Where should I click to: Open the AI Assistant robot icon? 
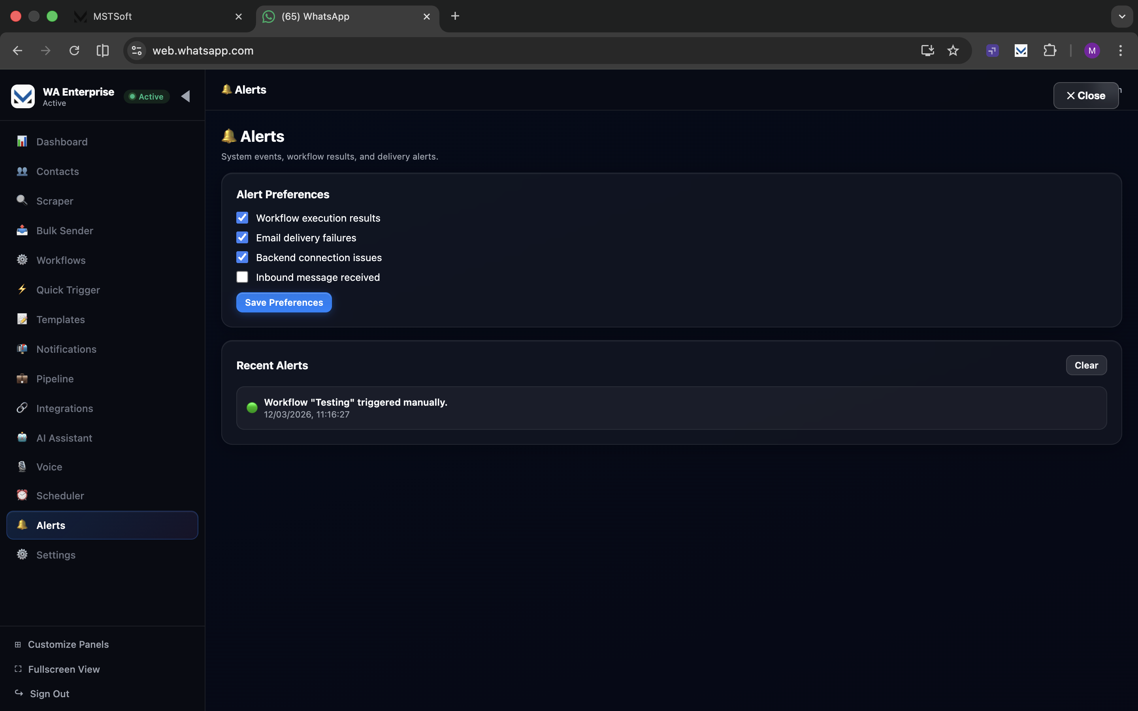(x=22, y=437)
